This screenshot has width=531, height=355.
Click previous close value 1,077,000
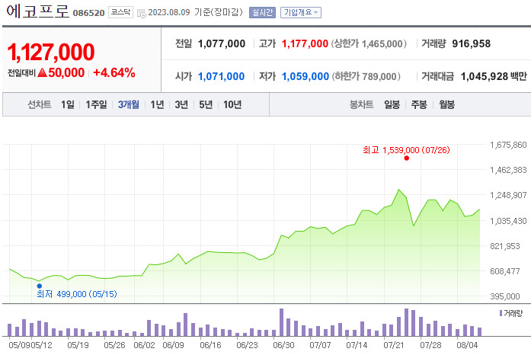point(222,43)
